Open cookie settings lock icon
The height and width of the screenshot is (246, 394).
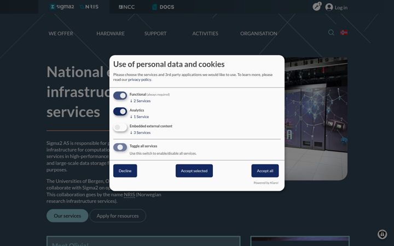[382, 234]
